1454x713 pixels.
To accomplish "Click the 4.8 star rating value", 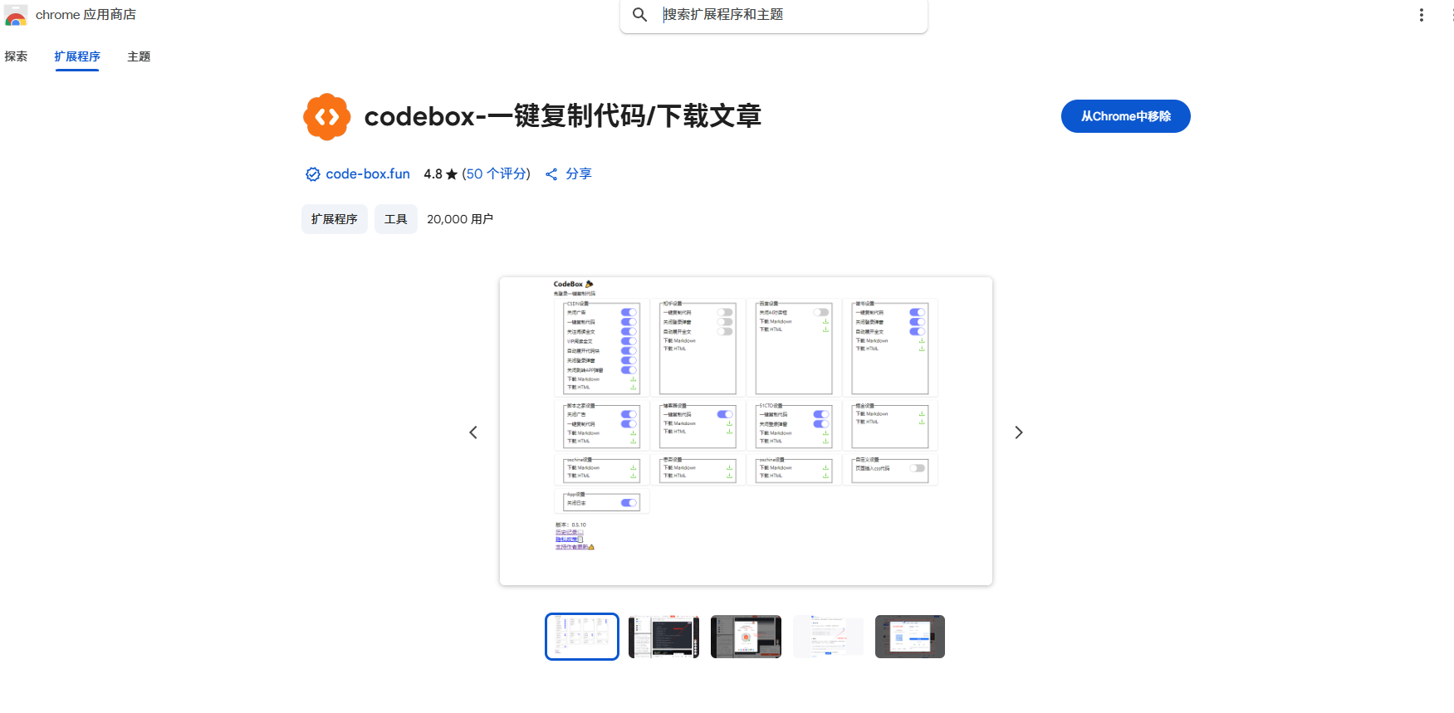I will [441, 174].
